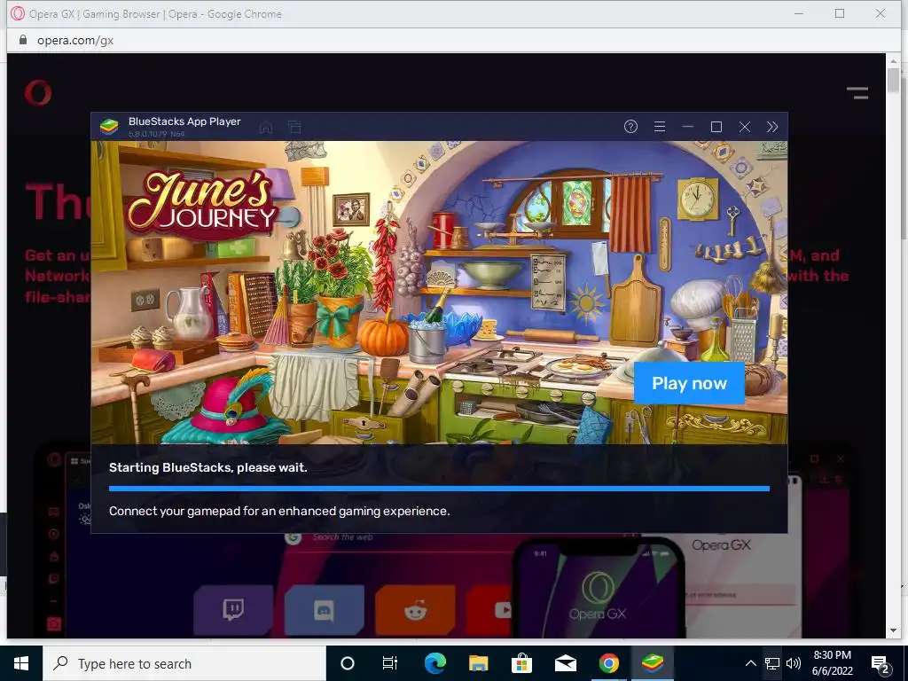Screen dimensions: 908x681
Task: Minimize the Google Chrome window
Action: point(799,13)
